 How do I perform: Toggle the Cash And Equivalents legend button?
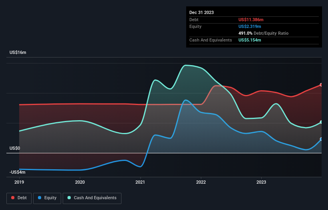[92, 198]
